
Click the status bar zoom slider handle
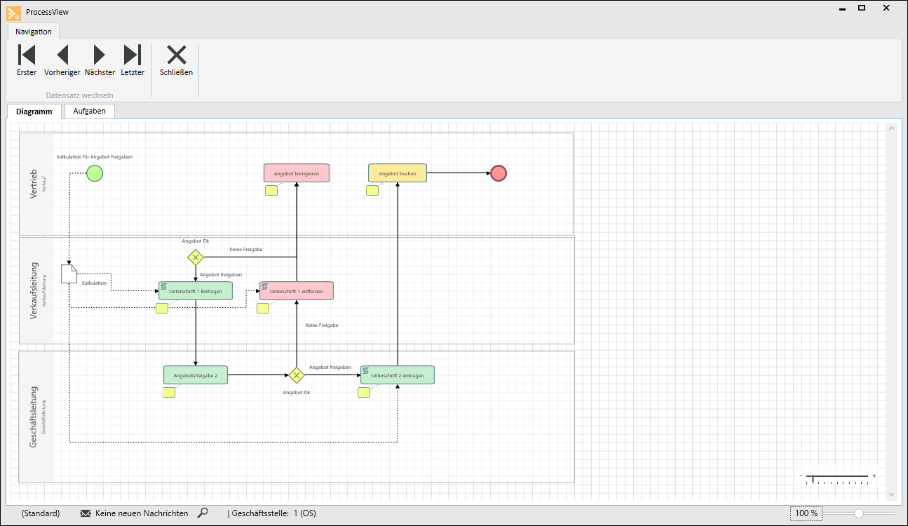[858, 513]
